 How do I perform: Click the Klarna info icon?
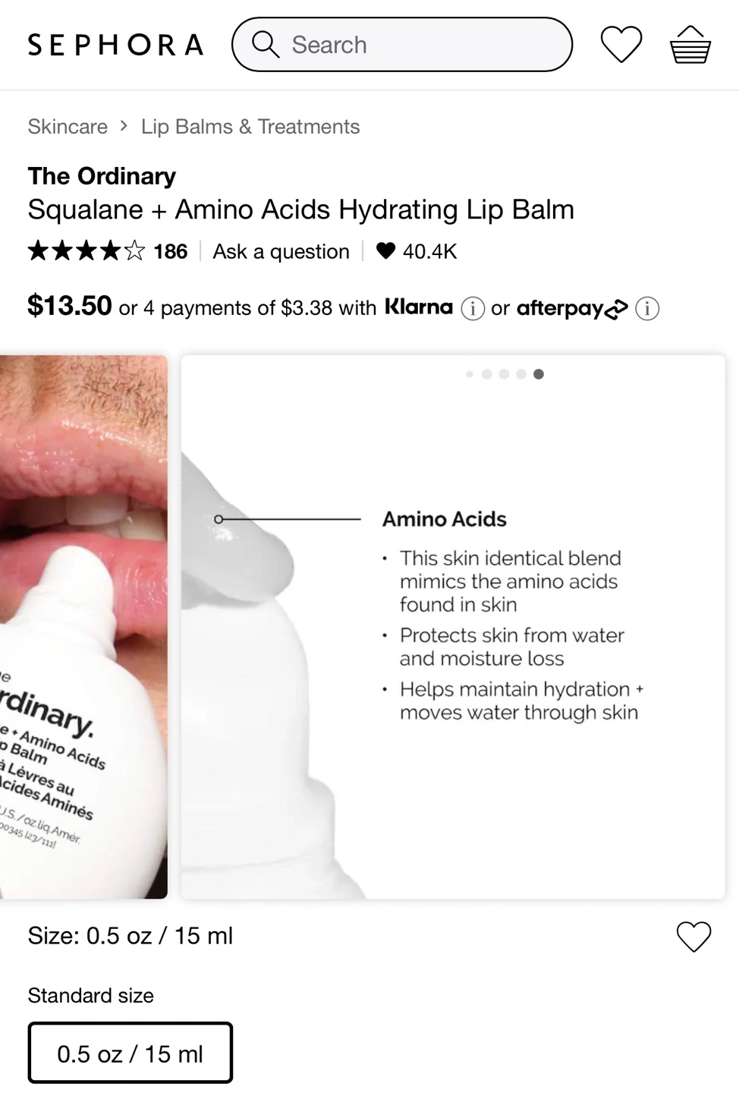click(473, 309)
